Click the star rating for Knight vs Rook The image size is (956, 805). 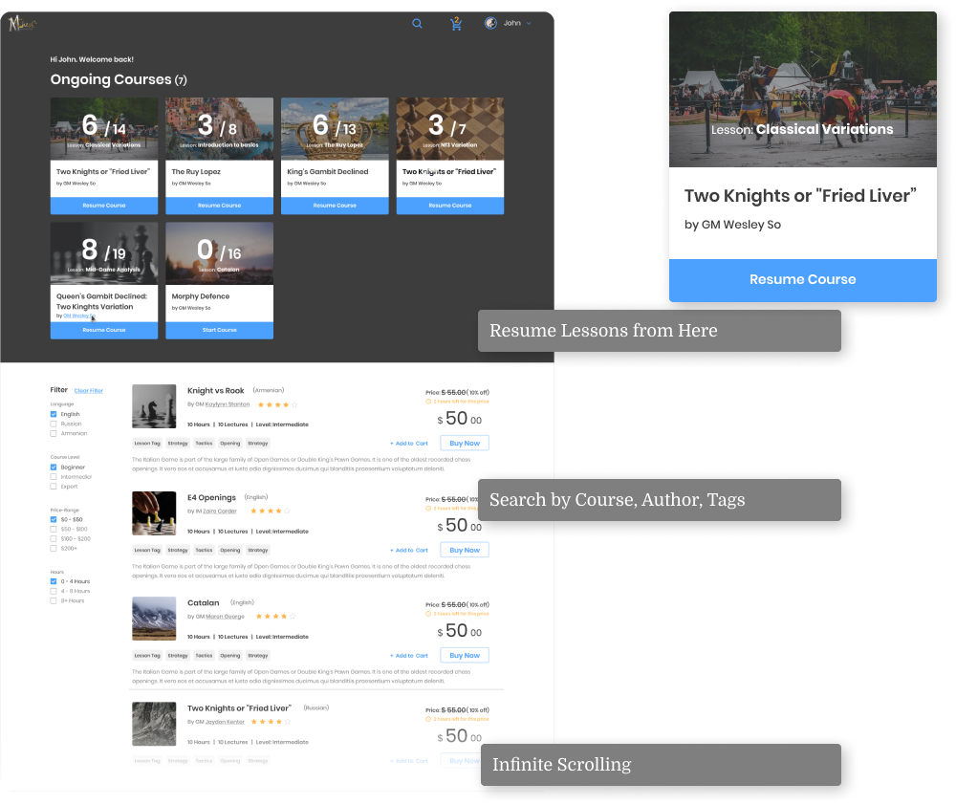(277, 404)
